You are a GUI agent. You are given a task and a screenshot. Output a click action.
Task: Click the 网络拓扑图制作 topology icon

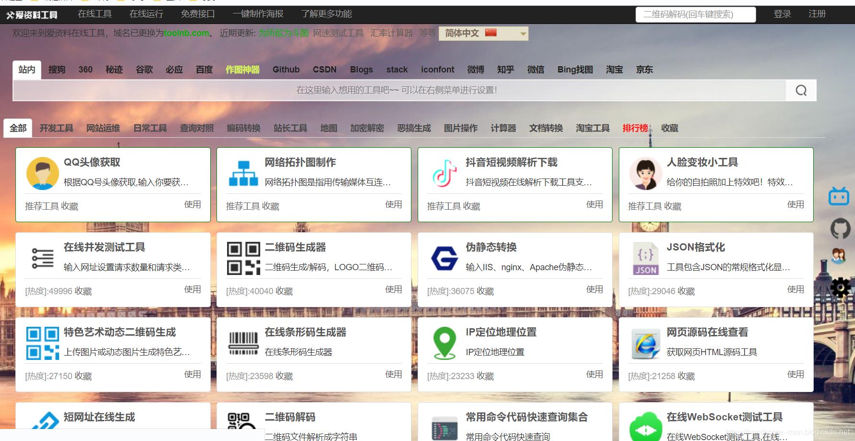point(243,173)
